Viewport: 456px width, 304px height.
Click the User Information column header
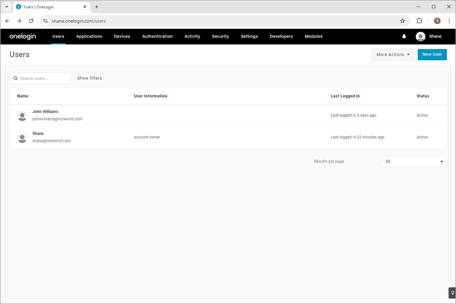[x=150, y=96]
